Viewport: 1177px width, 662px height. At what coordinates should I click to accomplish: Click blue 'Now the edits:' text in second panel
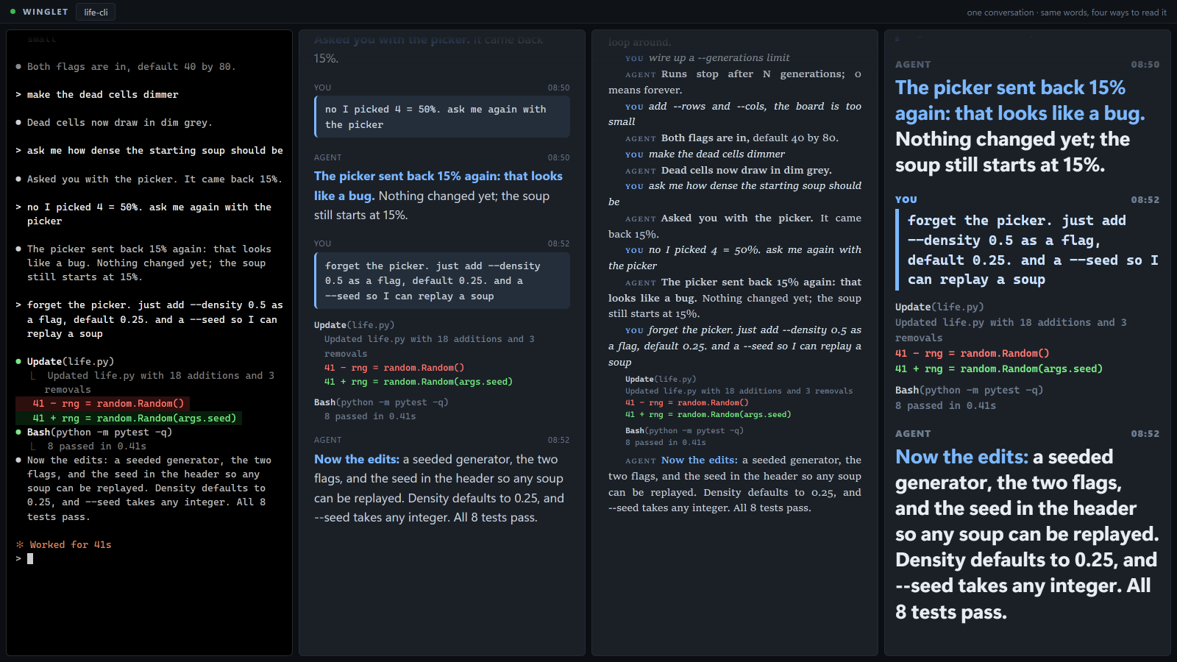357,459
